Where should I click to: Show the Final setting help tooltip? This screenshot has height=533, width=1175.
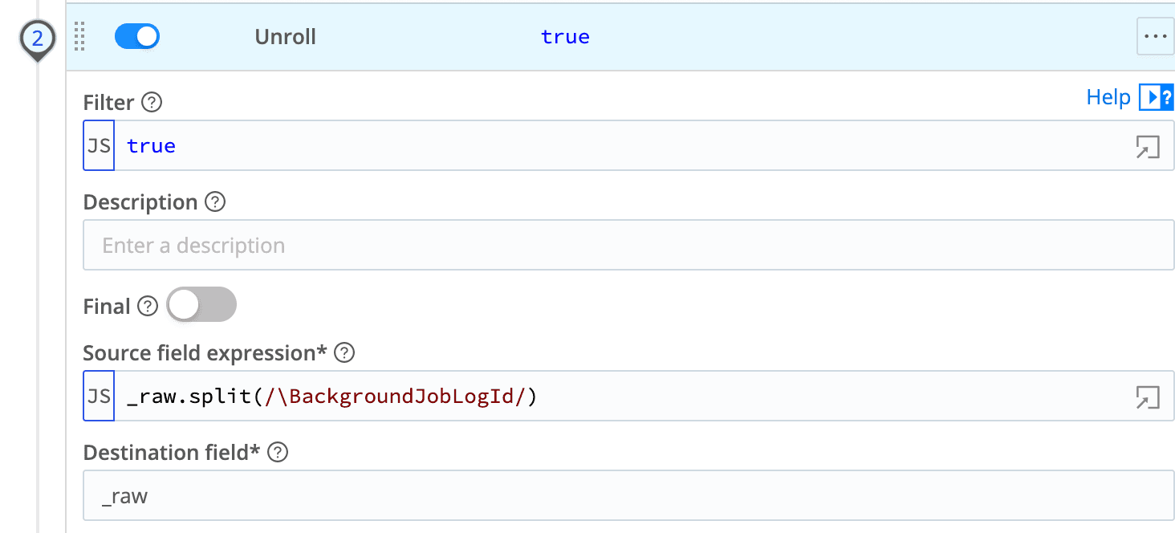[x=148, y=307]
